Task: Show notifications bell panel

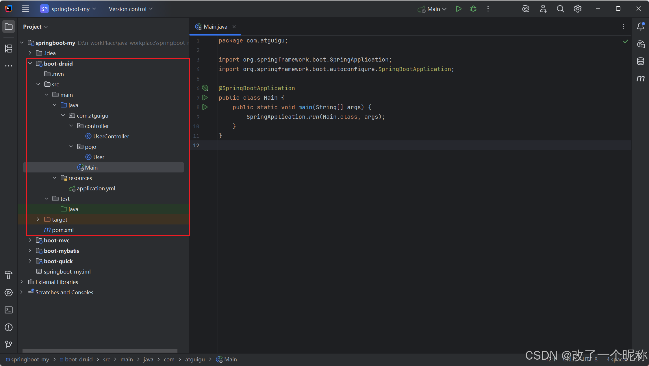Action: click(640, 27)
